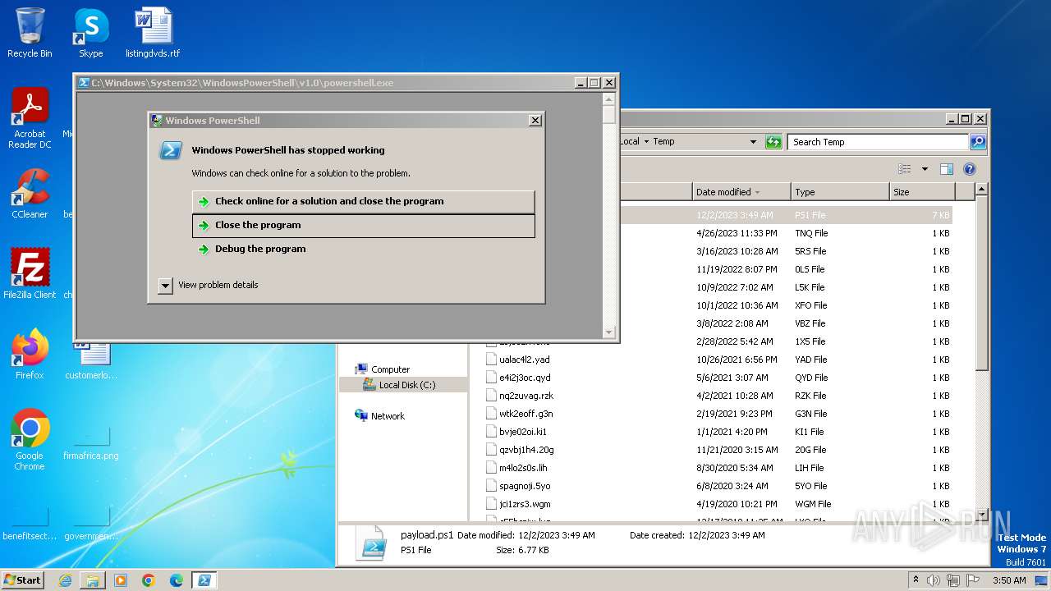Select Network in the navigation pane
Viewport: 1051px width, 591px height.
point(388,416)
